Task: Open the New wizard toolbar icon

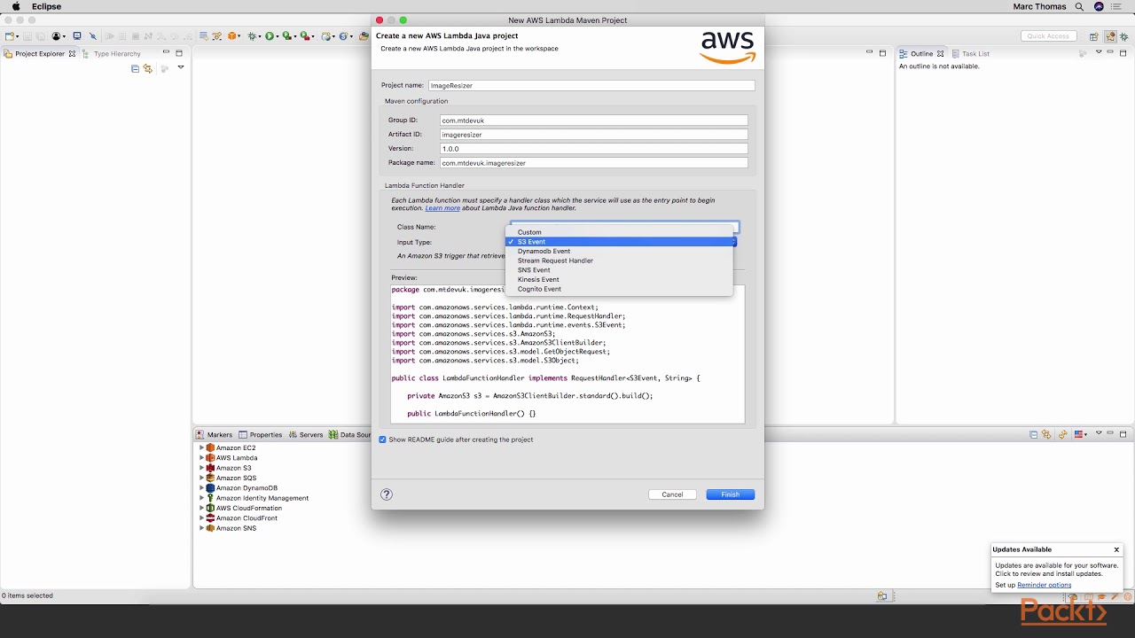Action: pyautogui.click(x=9, y=36)
